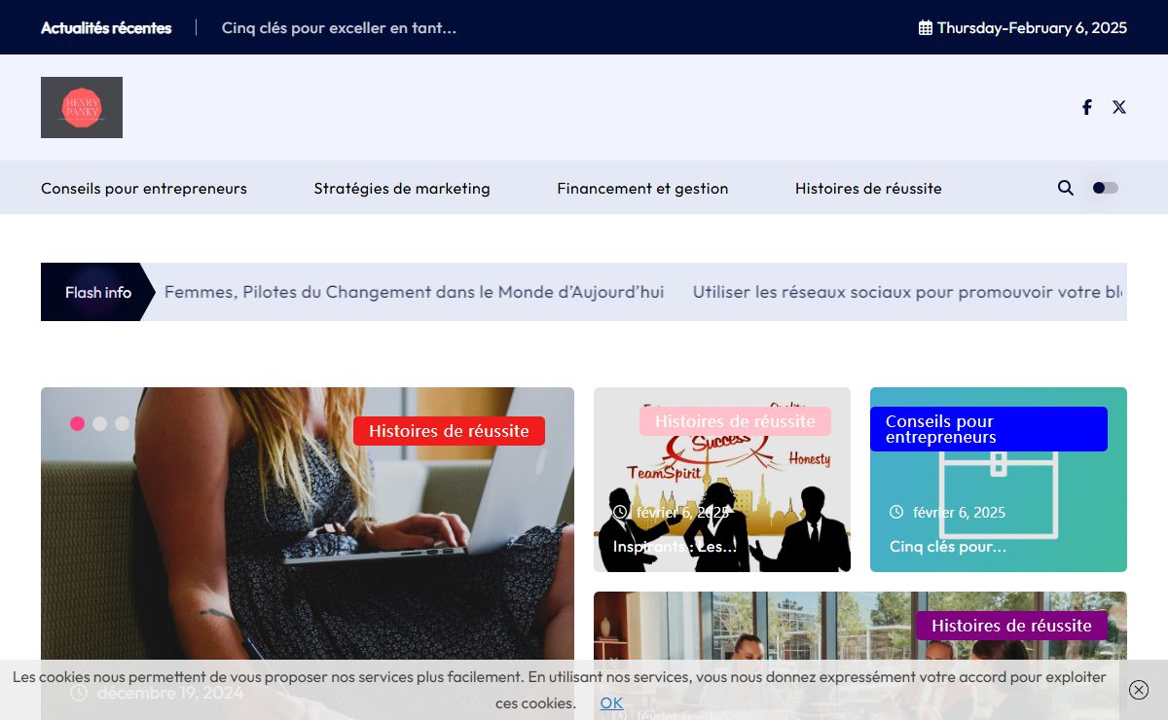Click the pink Histoires de réussite tag
This screenshot has height=720, width=1168.
click(735, 421)
